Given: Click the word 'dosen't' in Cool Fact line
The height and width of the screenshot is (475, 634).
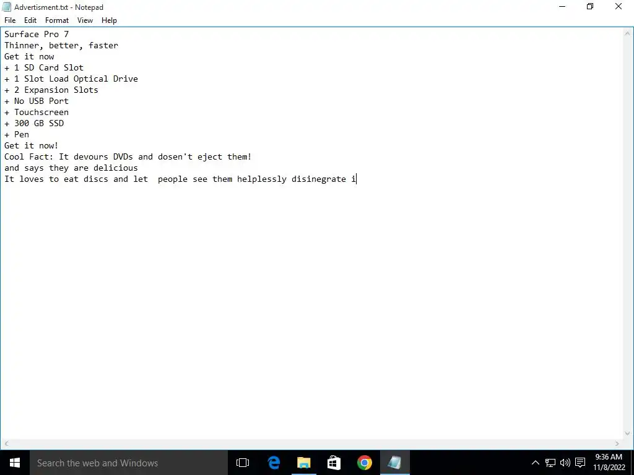Looking at the screenshot, I should tap(175, 156).
